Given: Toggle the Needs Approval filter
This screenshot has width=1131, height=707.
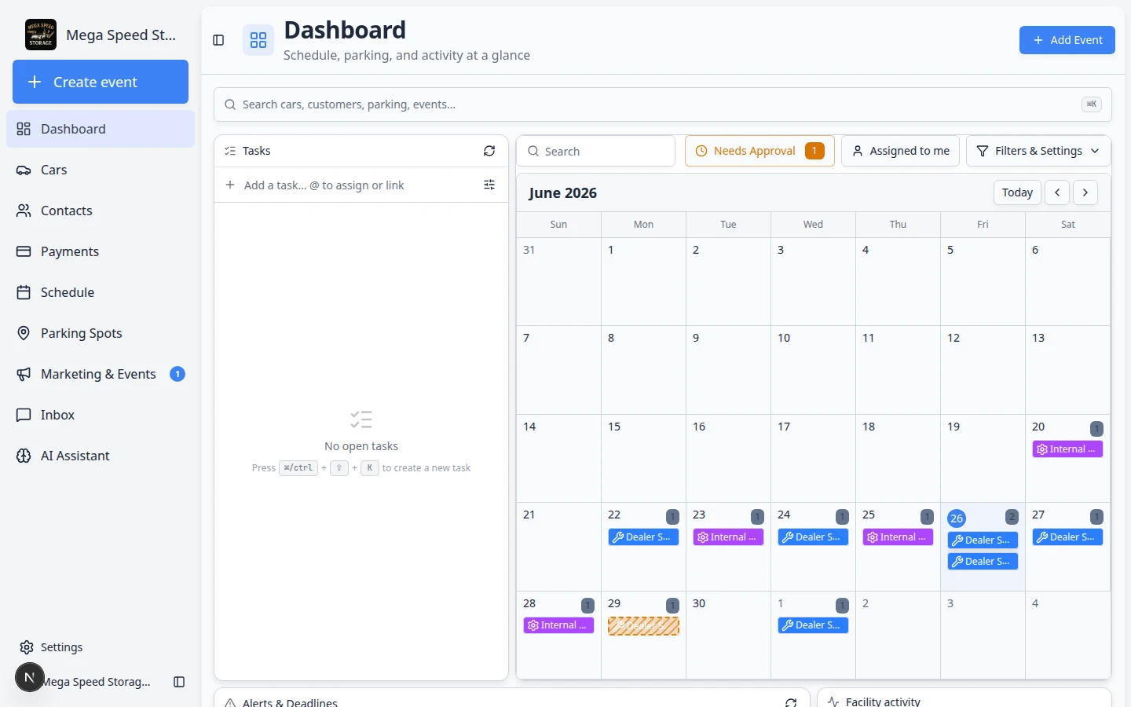Looking at the screenshot, I should tap(759, 151).
